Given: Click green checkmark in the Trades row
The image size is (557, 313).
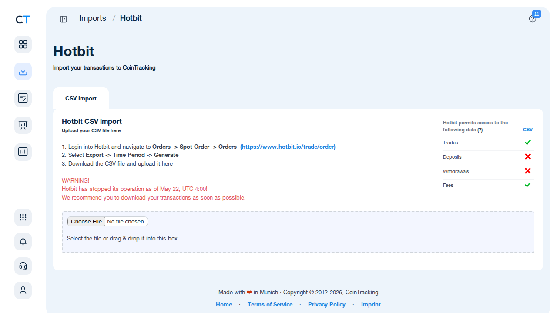Looking at the screenshot, I should click(x=528, y=143).
